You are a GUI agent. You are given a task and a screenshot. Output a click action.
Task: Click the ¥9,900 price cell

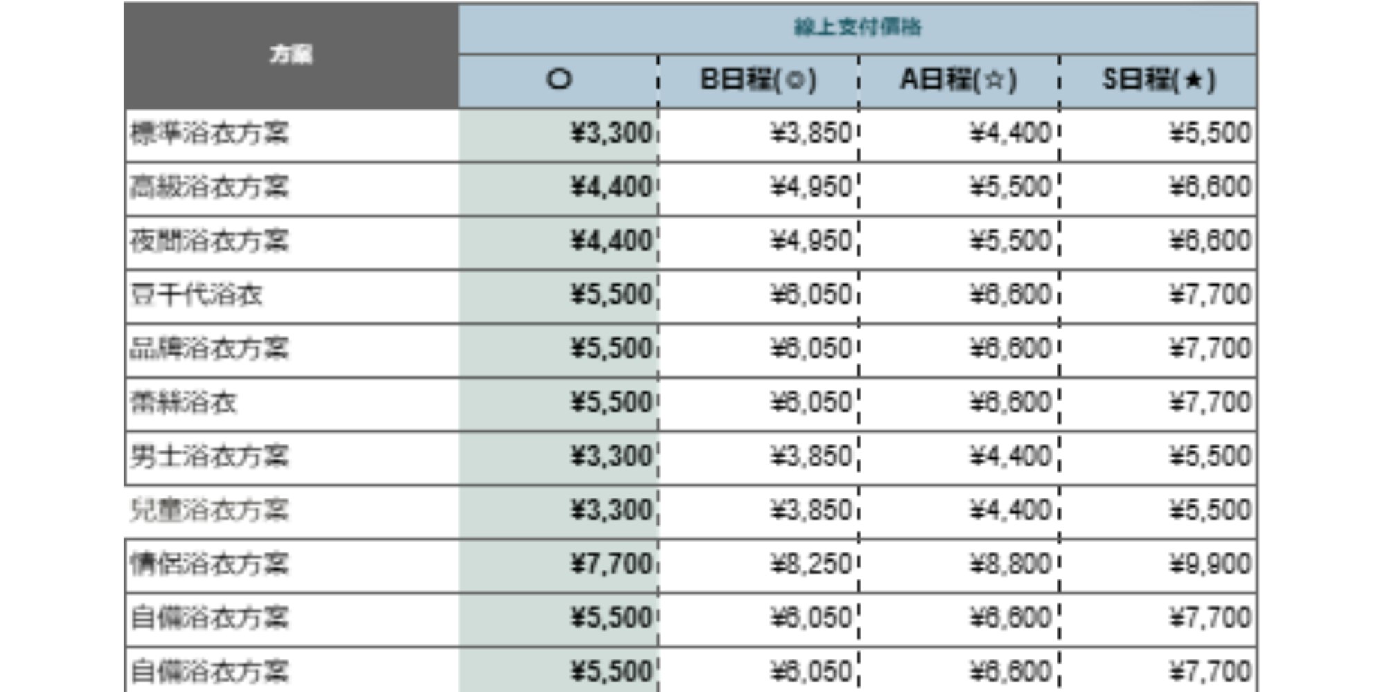coord(1210,565)
